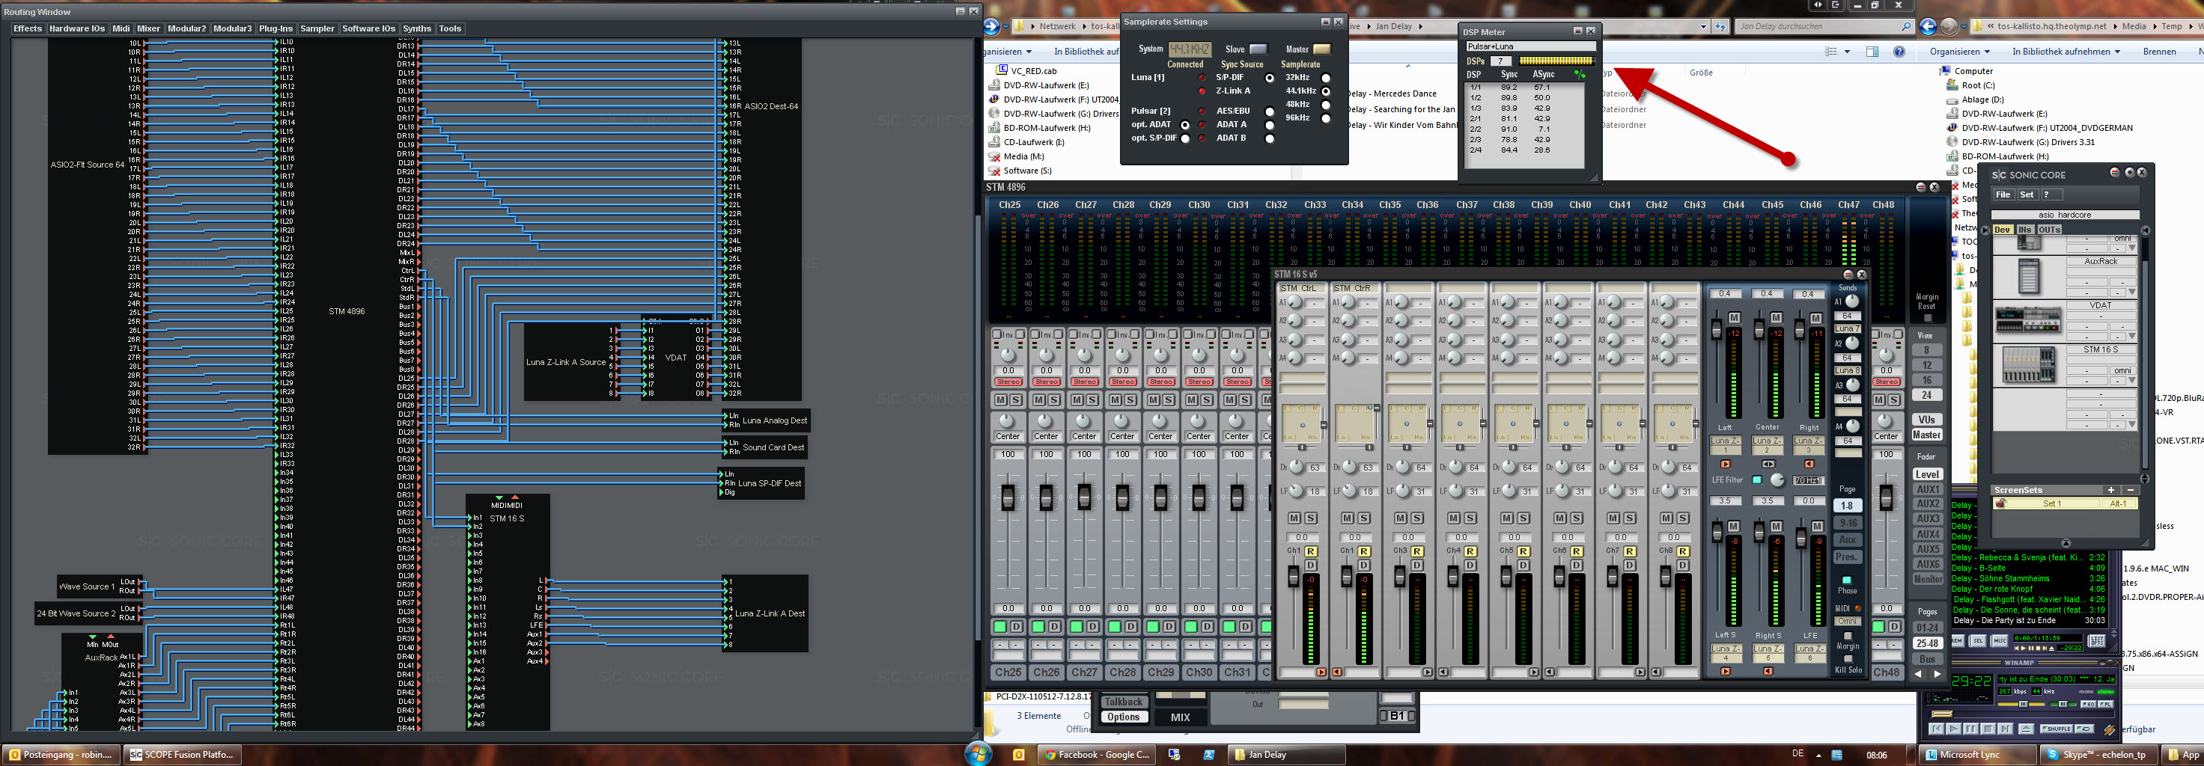Click the page-left arrow under Bus in STM 4896
This screenshot has height=766, width=2204.
click(1918, 675)
